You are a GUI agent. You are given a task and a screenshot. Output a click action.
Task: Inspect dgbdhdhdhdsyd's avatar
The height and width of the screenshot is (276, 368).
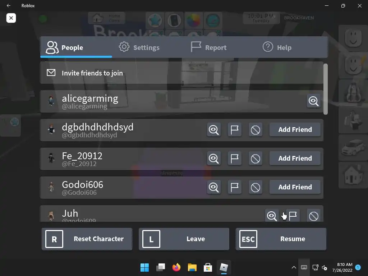point(213,129)
